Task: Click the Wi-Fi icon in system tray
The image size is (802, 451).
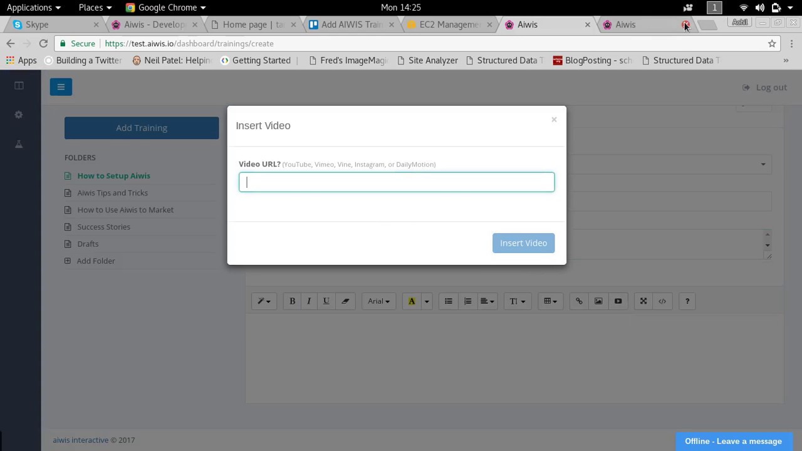Action: (x=744, y=8)
